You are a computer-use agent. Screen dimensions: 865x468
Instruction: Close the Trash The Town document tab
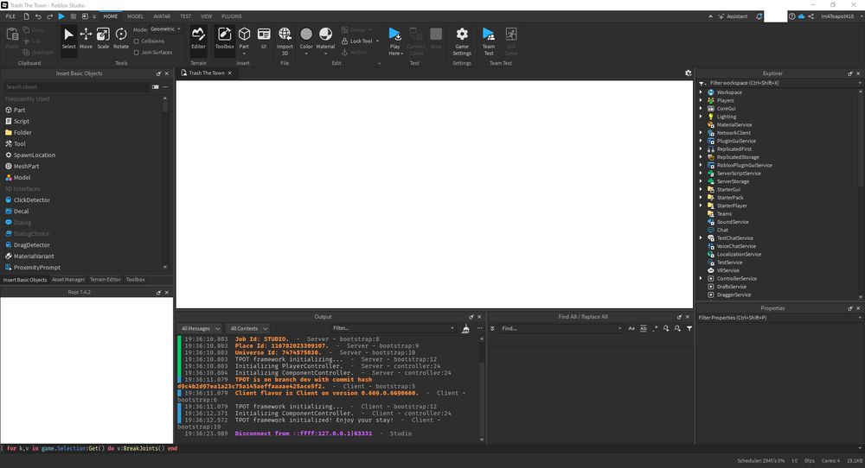coord(230,73)
